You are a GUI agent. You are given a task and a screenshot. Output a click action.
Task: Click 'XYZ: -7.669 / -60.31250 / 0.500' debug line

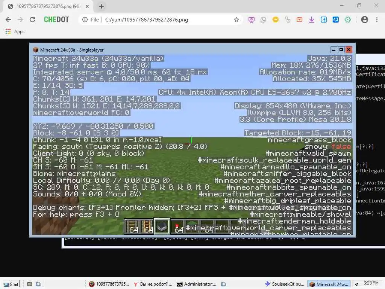click(x=93, y=126)
